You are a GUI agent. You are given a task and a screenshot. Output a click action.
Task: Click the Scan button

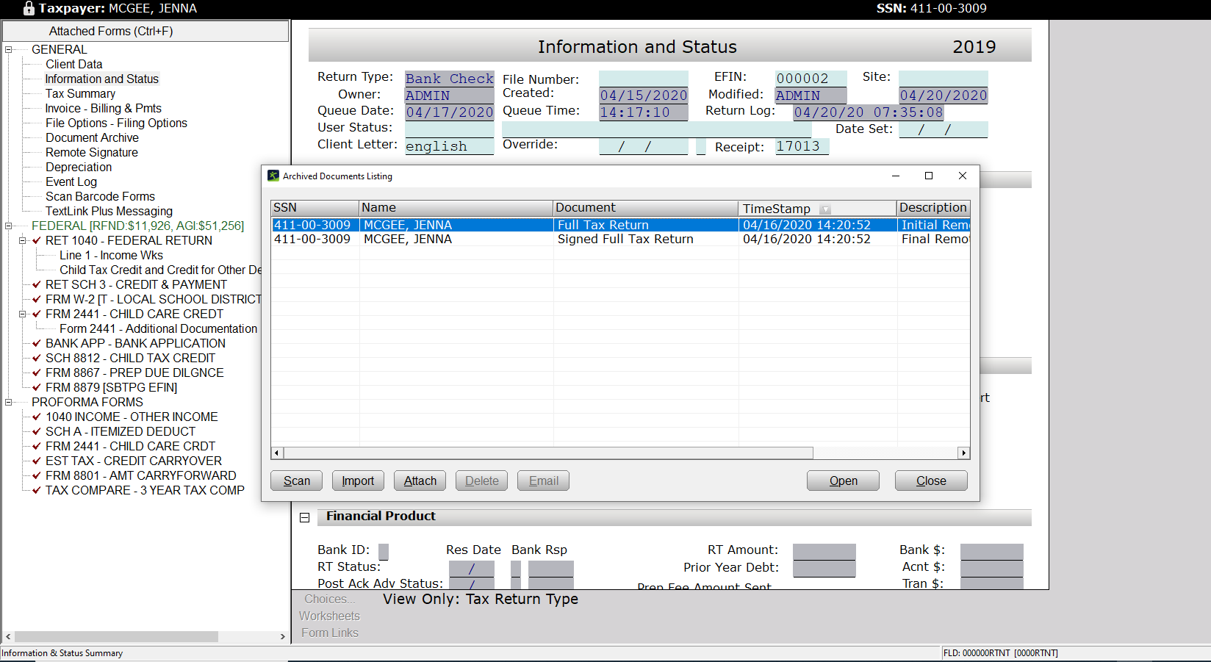[x=297, y=481]
